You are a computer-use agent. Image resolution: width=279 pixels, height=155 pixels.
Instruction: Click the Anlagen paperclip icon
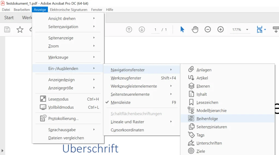pyautogui.click(x=191, y=70)
